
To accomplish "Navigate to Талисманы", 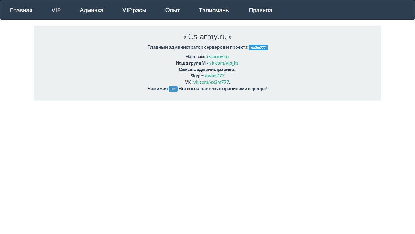I will (x=214, y=10).
